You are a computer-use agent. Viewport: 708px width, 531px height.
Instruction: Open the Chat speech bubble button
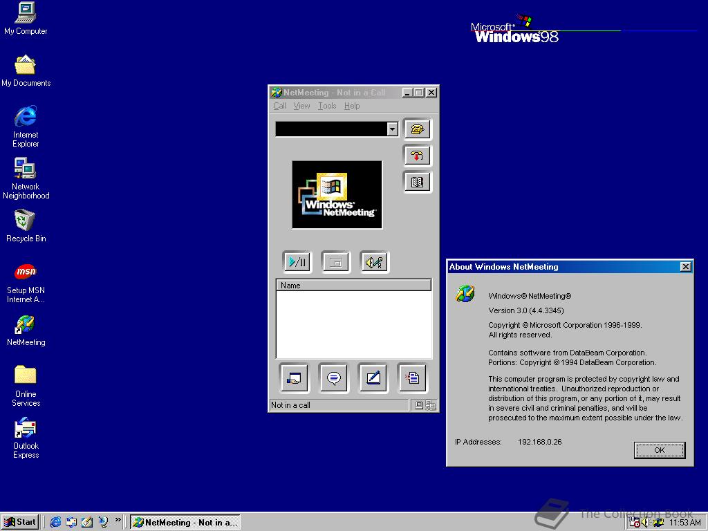[x=334, y=378]
